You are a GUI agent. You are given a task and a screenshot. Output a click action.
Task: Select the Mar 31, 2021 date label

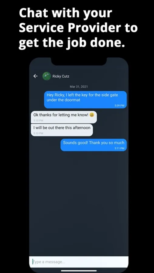tap(79, 86)
